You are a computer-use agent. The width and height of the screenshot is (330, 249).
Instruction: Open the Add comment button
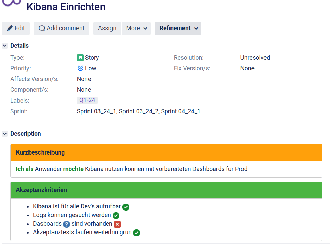(61, 28)
